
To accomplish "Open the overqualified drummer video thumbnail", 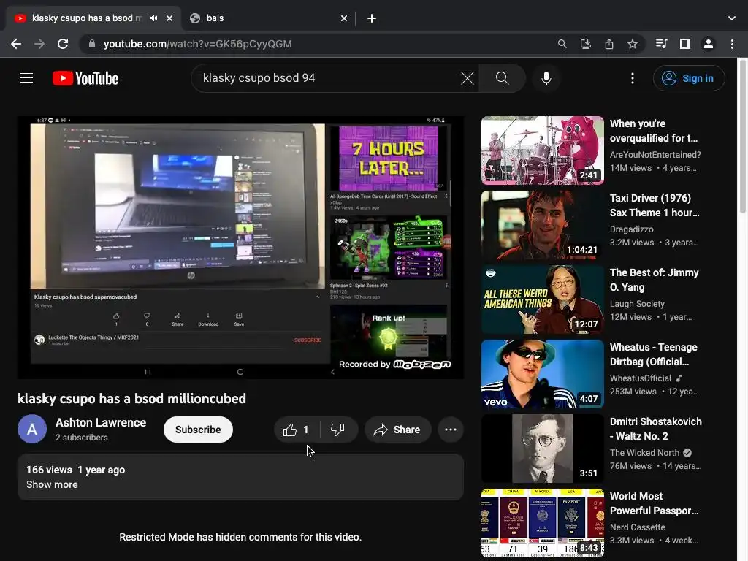I will point(543,150).
